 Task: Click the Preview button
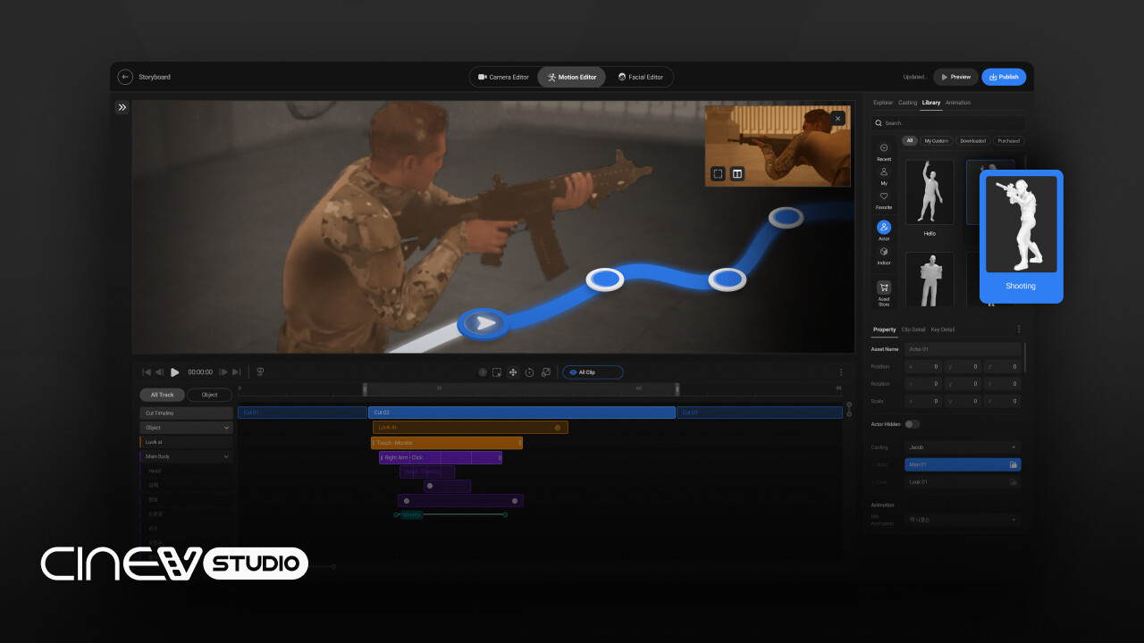[955, 77]
